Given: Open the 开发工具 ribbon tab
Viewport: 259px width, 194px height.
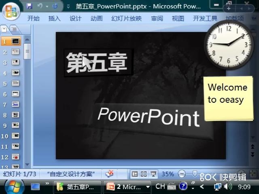Looking at the screenshot, I should (x=205, y=18).
